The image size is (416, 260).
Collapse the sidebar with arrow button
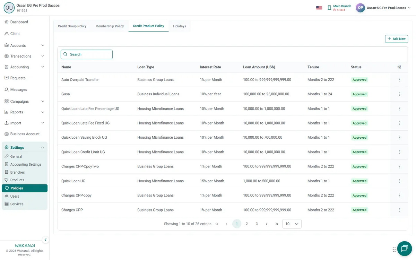click(x=45, y=240)
